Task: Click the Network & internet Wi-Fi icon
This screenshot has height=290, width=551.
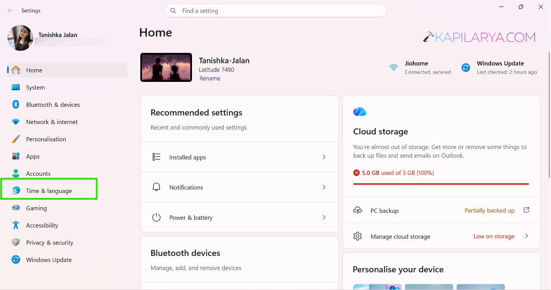Action: pos(16,122)
